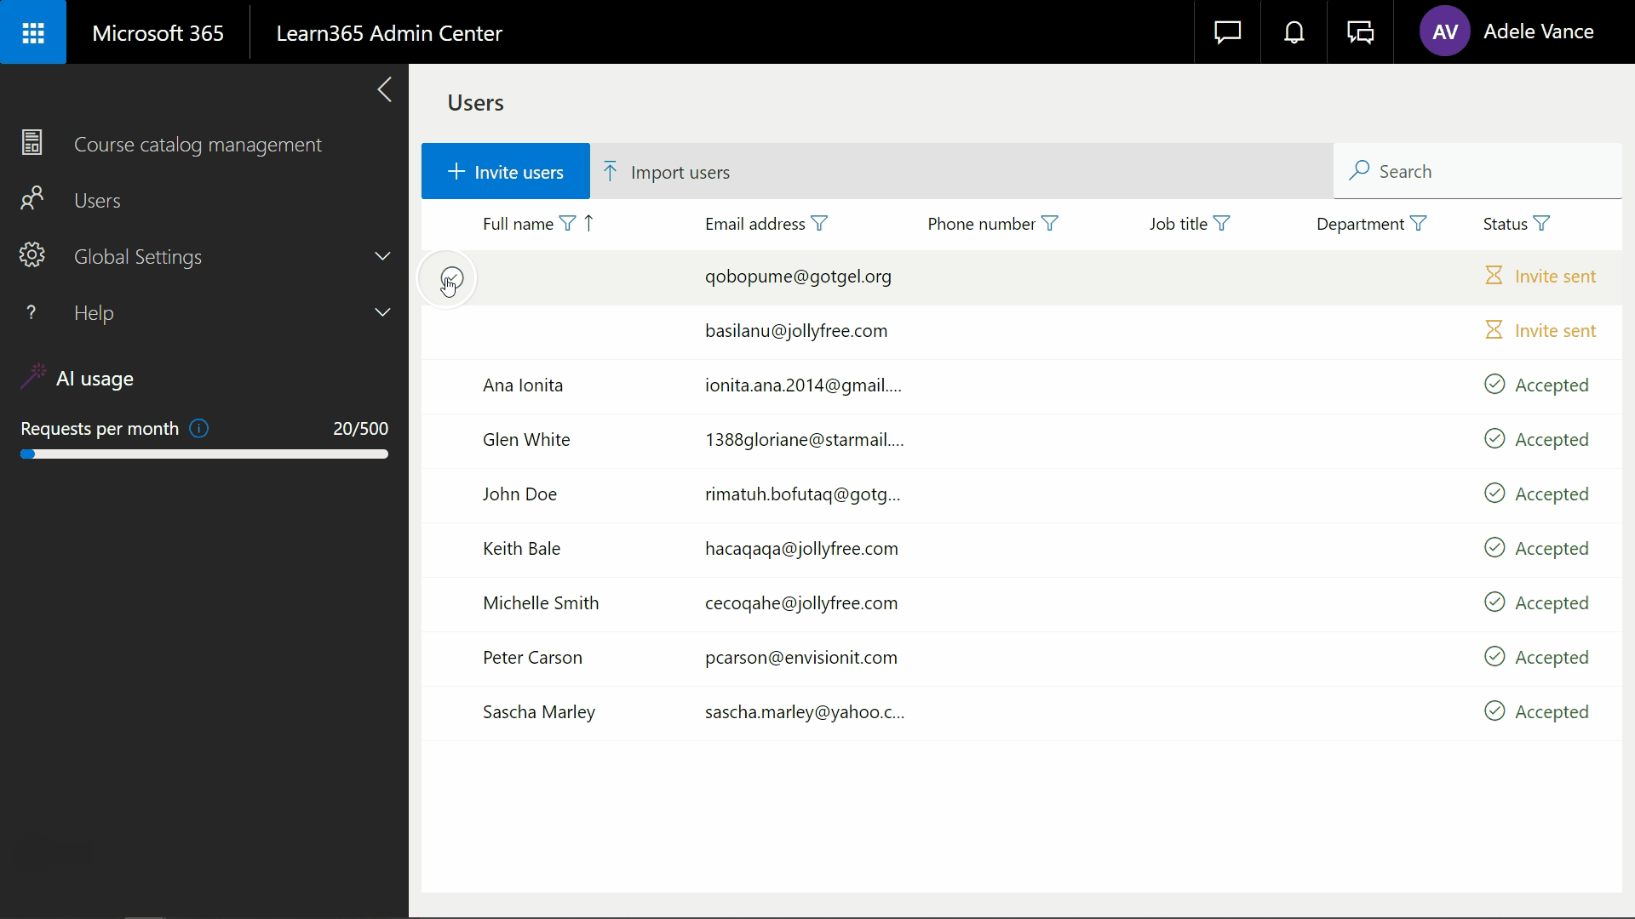Open Course catalog management page

click(x=198, y=145)
